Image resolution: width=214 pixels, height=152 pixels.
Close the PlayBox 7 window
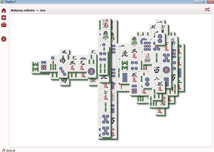(210, 2)
